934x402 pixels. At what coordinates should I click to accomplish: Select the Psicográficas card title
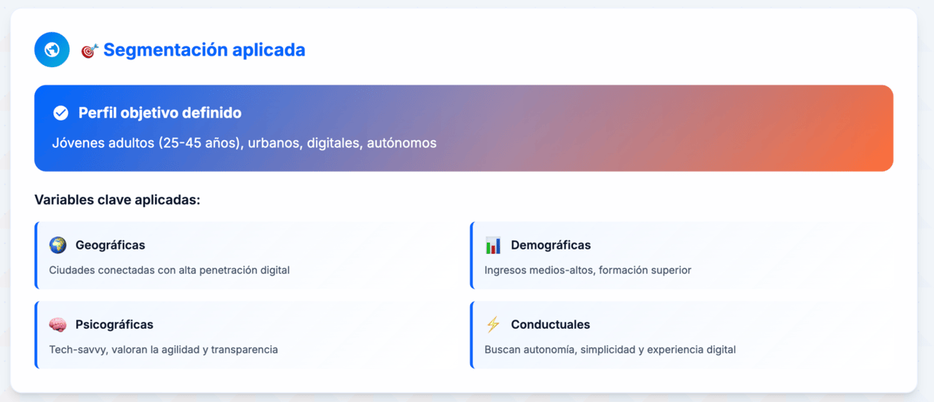tap(114, 324)
